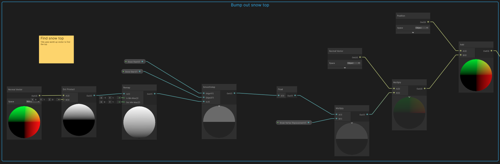Select the Dot Product preview sphere

coord(79,120)
